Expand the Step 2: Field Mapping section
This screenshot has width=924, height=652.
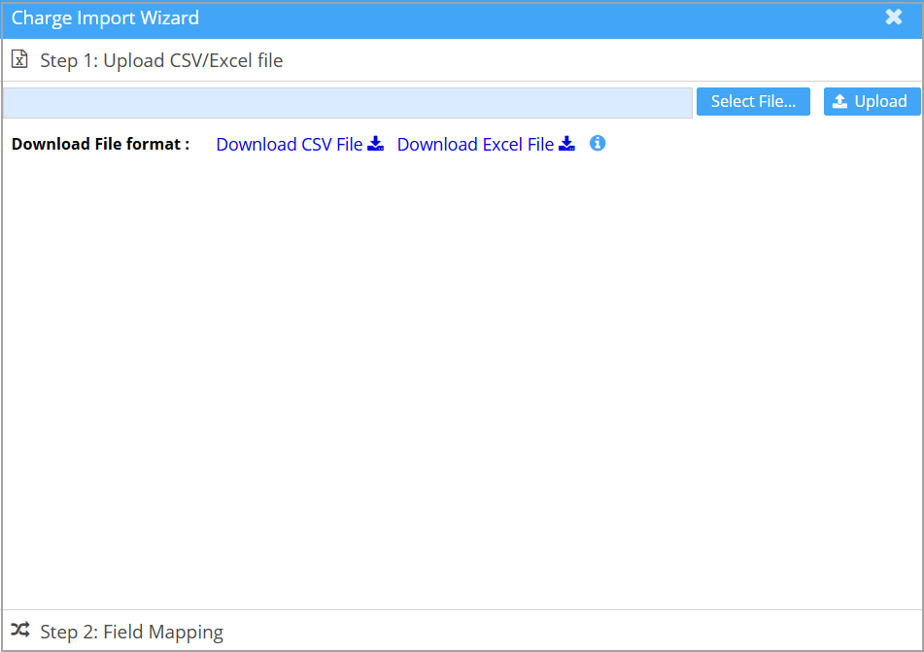pos(131,632)
